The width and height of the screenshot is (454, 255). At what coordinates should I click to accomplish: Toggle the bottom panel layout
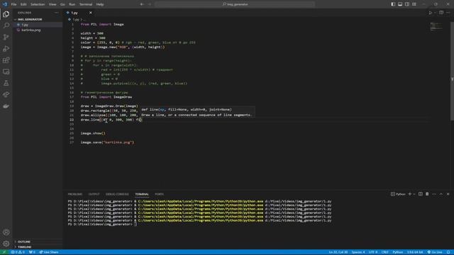click(x=400, y=4)
